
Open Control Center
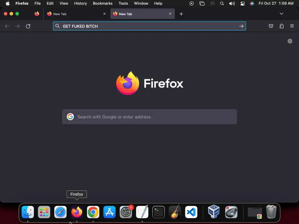(243, 3)
